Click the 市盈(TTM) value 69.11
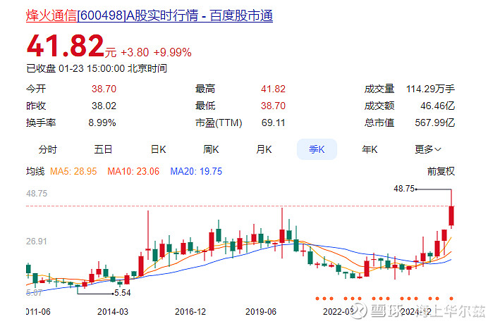Image resolution: width=500 pixels, height=326 pixels. pos(274,123)
